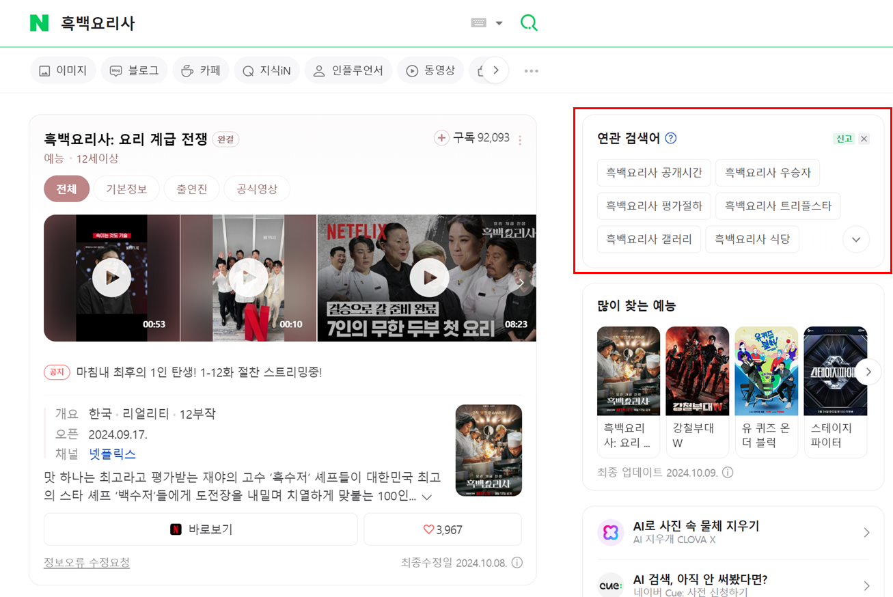The width and height of the screenshot is (893, 597).
Task: Select the 공식영상 filter pill
Action: [x=257, y=189]
